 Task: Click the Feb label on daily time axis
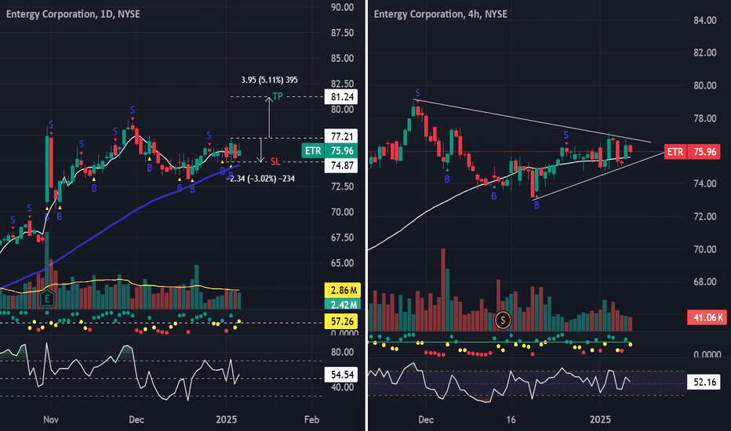point(311,420)
